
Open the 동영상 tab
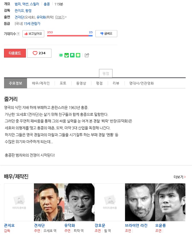[81, 83]
